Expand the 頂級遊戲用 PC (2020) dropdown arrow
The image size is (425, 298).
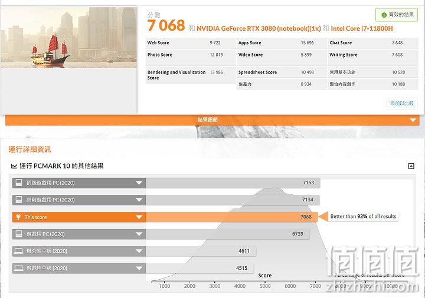pos(139,183)
